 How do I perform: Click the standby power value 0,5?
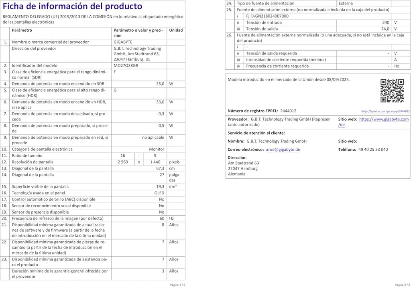coord(161,125)
